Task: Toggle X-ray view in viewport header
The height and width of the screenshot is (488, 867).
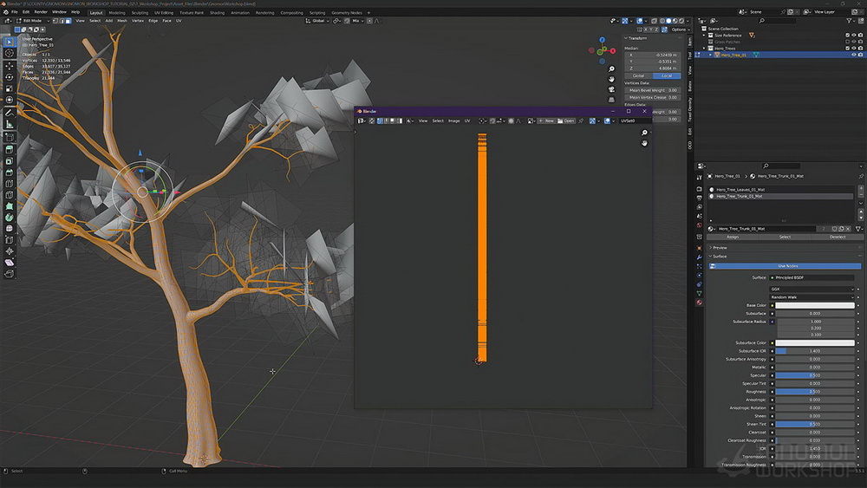Action: click(654, 21)
